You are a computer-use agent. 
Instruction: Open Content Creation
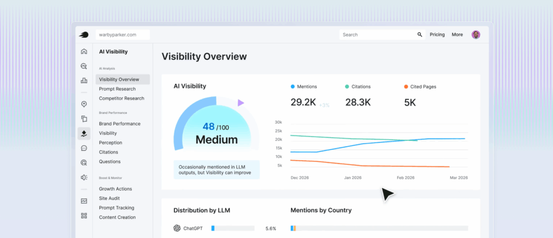[117, 217]
